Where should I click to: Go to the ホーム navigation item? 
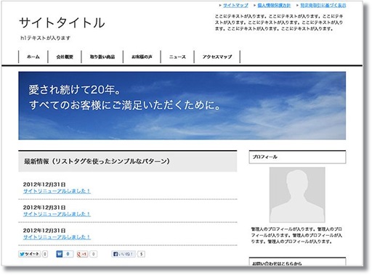[x=33, y=57]
